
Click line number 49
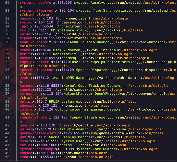coord(7,153)
